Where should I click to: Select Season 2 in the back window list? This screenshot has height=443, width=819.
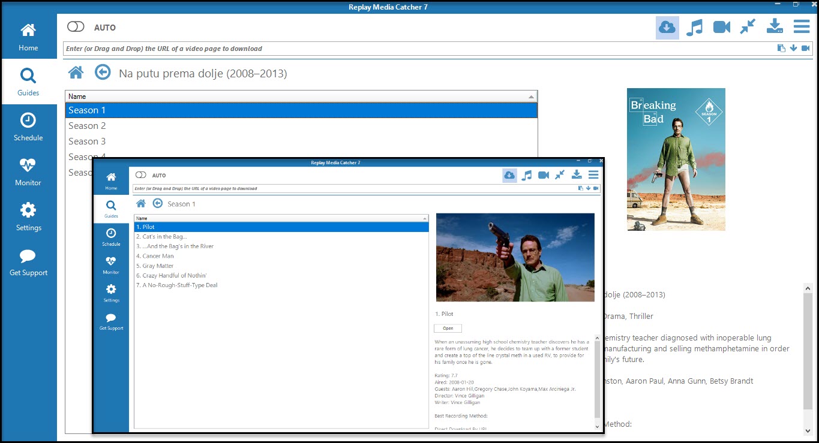pos(301,126)
